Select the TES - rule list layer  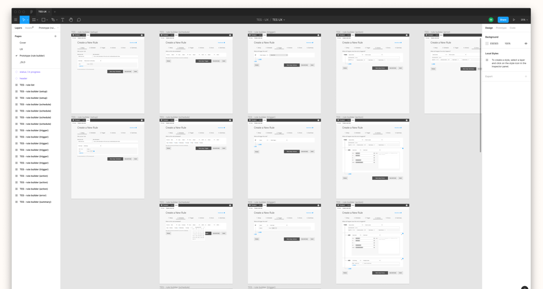pyautogui.click(x=27, y=85)
